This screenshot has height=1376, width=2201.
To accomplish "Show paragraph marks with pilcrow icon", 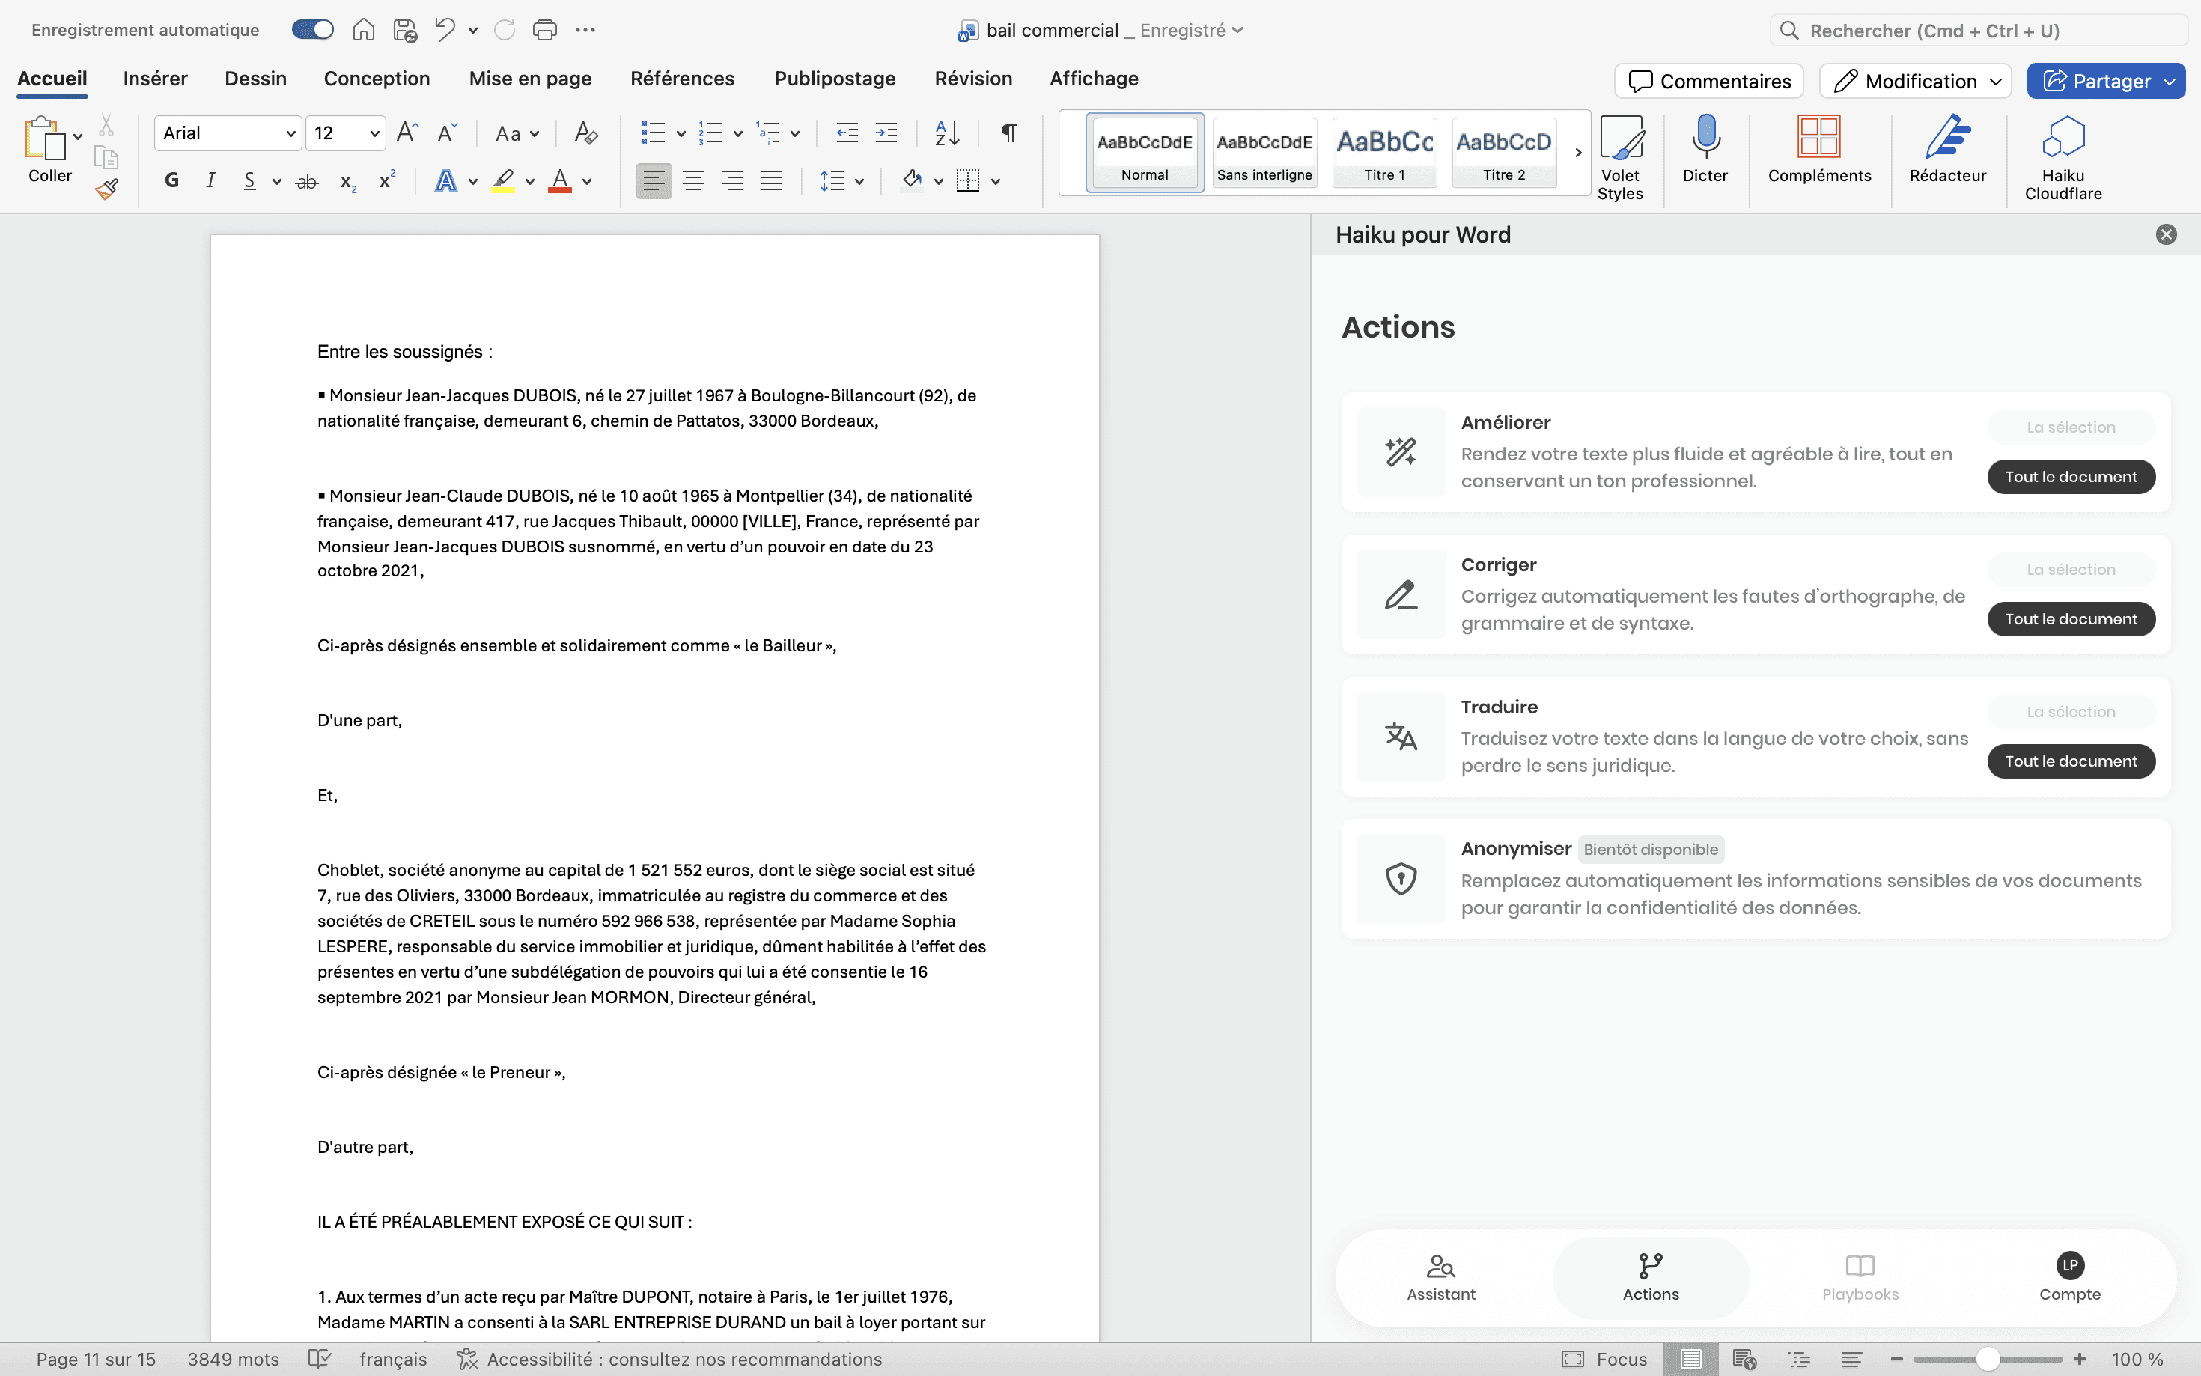I will point(1008,133).
